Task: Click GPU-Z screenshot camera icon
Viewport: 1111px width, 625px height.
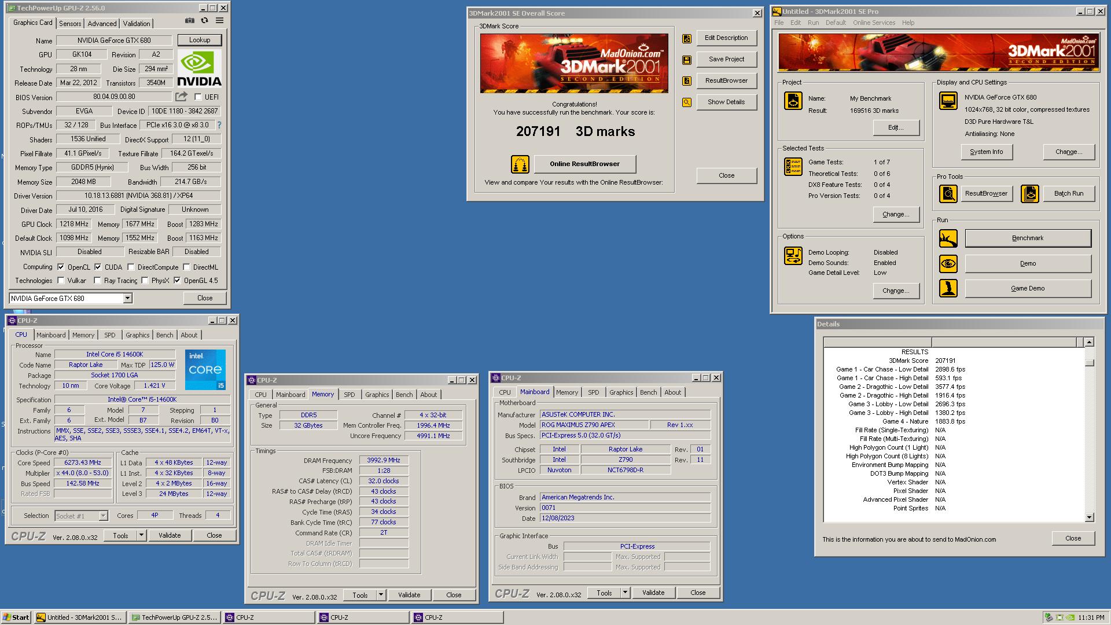Action: (190, 20)
